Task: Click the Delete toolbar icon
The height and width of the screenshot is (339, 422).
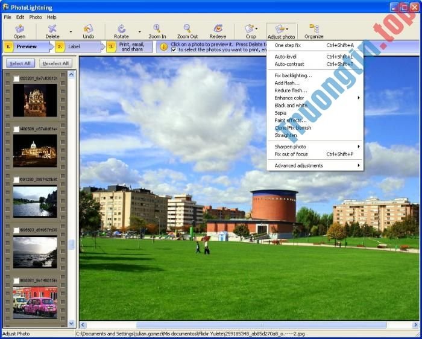Action: click(52, 28)
